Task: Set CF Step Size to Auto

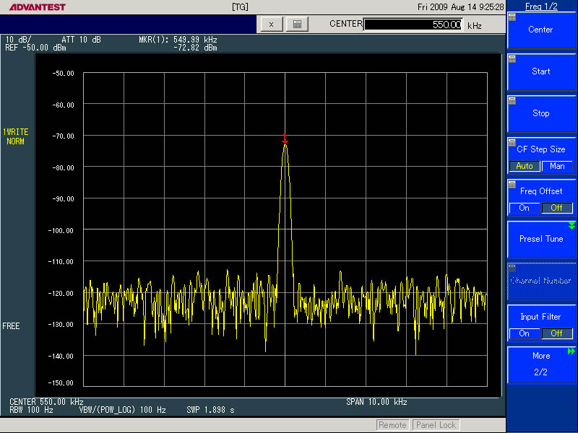Action: click(525, 166)
